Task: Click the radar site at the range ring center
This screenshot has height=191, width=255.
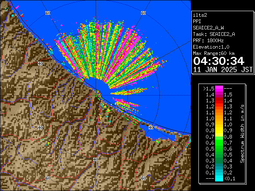Action: click(96, 95)
